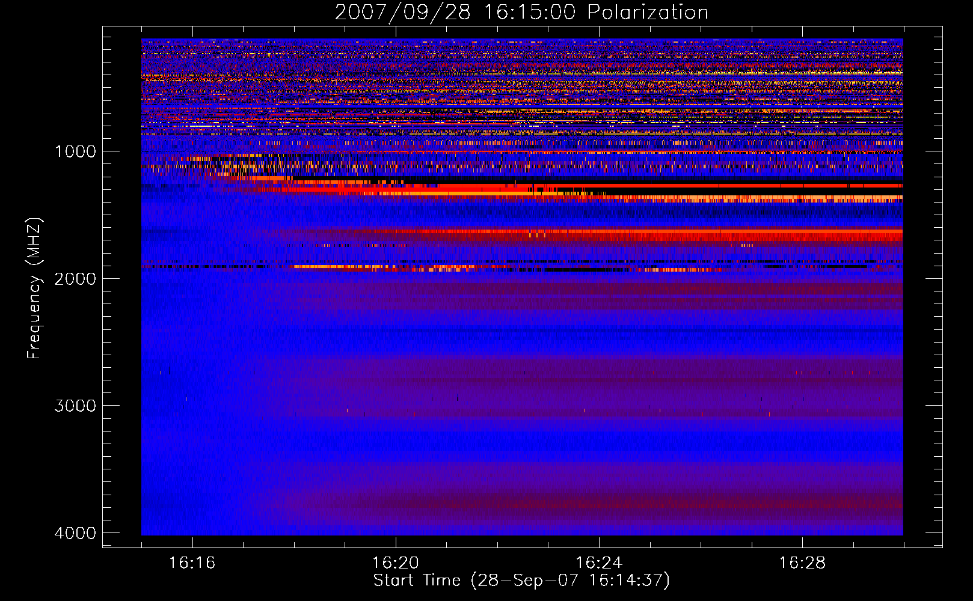This screenshot has height=601, width=973.
Task: Click the 4000 frequency tick label
Action: 75,533
